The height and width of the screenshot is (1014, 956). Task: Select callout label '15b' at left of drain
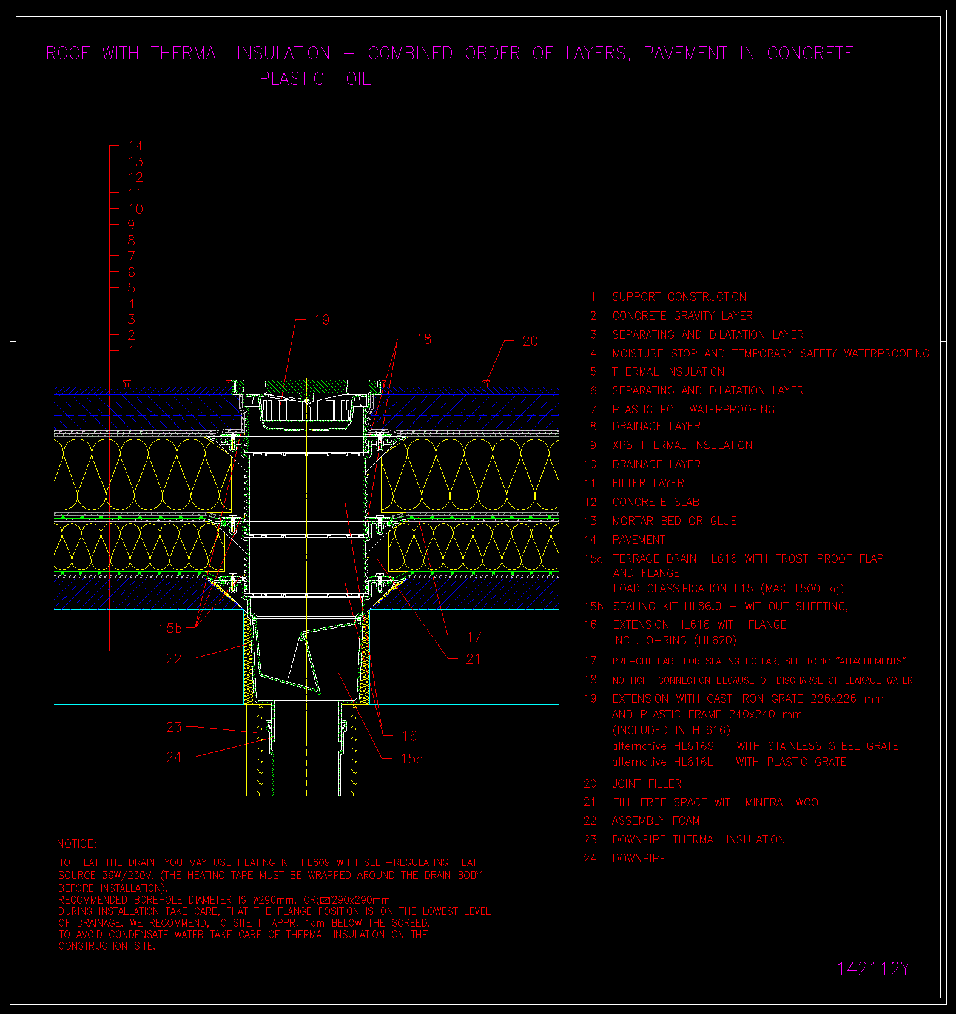tap(170, 629)
